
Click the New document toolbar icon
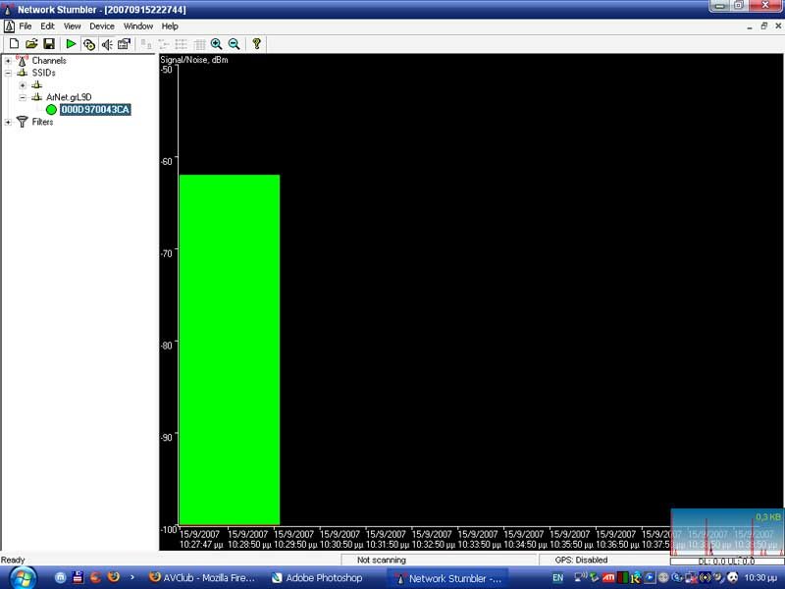tap(14, 44)
